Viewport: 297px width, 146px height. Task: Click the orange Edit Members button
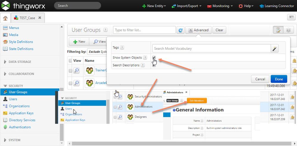[x=197, y=101]
